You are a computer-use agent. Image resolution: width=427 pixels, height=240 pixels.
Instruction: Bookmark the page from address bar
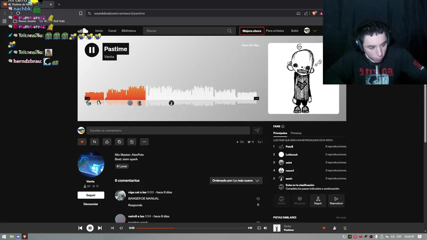click(x=81, y=13)
